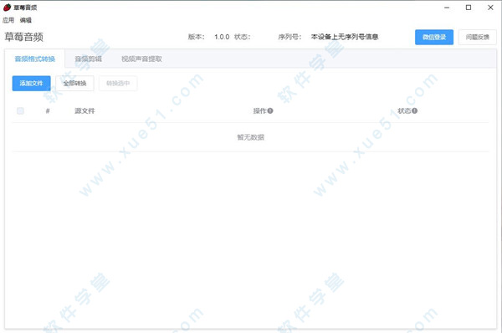Screen dimensions: 502x333
Task: Click the 序列号 label
Action: 289,37
